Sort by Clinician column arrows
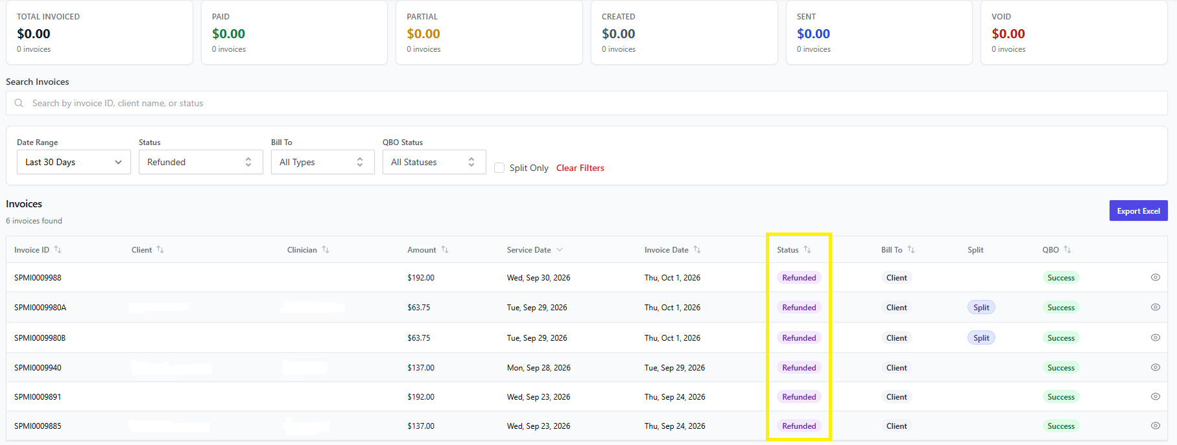The width and height of the screenshot is (1177, 445). [326, 249]
